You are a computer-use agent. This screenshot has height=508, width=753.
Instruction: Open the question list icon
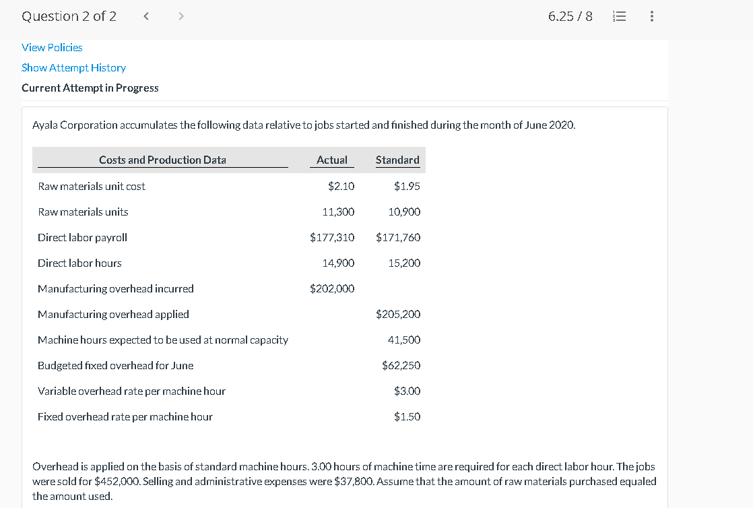point(620,16)
